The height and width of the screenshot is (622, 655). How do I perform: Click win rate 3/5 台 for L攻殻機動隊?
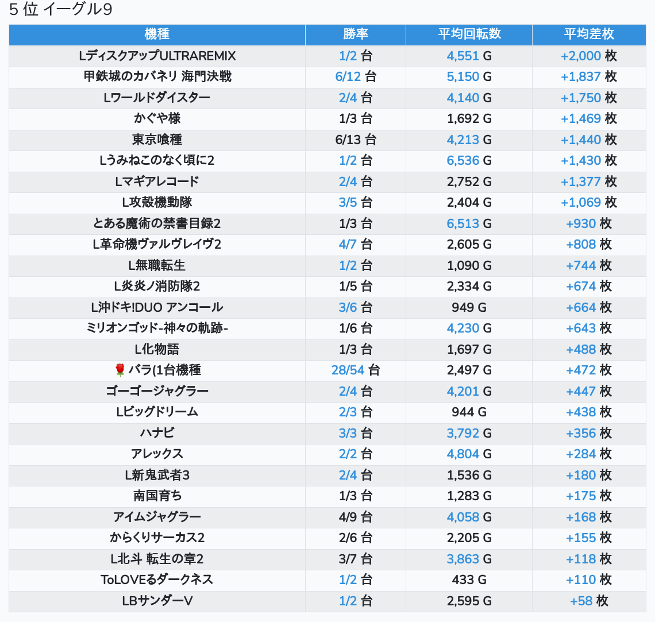tap(356, 203)
